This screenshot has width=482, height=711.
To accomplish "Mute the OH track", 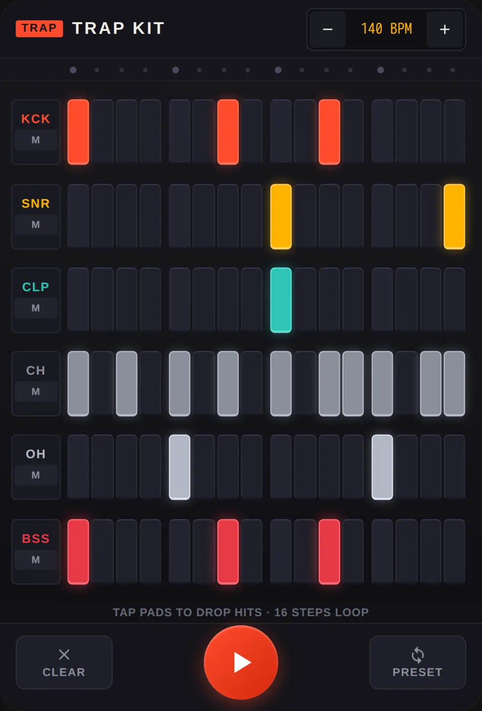I will coord(36,475).
